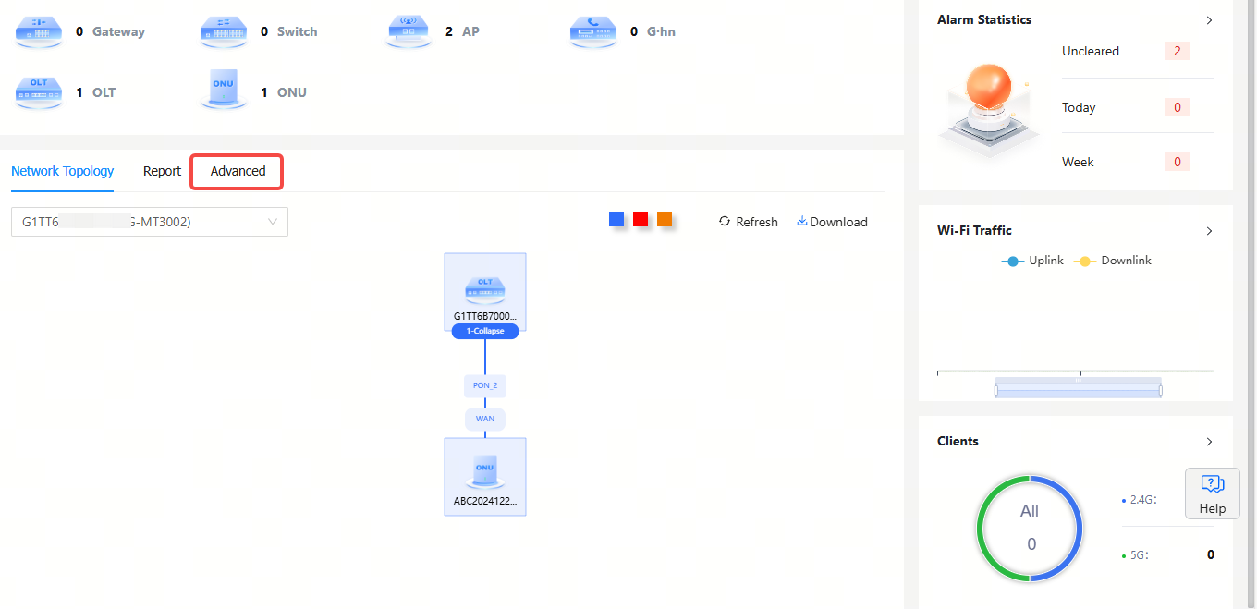Switch to the Advanced tab
The width and height of the screenshot is (1257, 609).
tap(238, 172)
